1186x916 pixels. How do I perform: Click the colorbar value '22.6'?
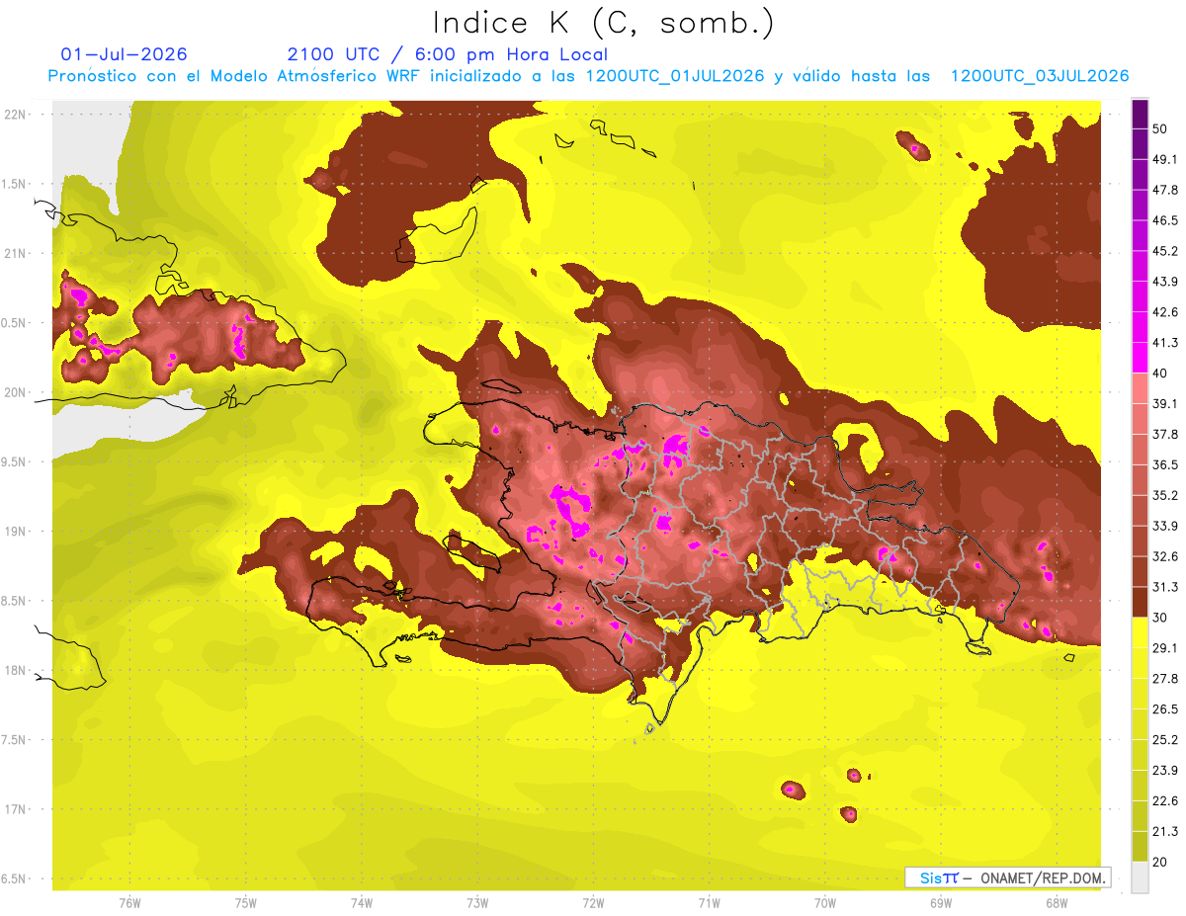(x=1165, y=801)
